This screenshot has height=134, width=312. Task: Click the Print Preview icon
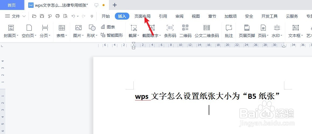[x=65, y=16]
